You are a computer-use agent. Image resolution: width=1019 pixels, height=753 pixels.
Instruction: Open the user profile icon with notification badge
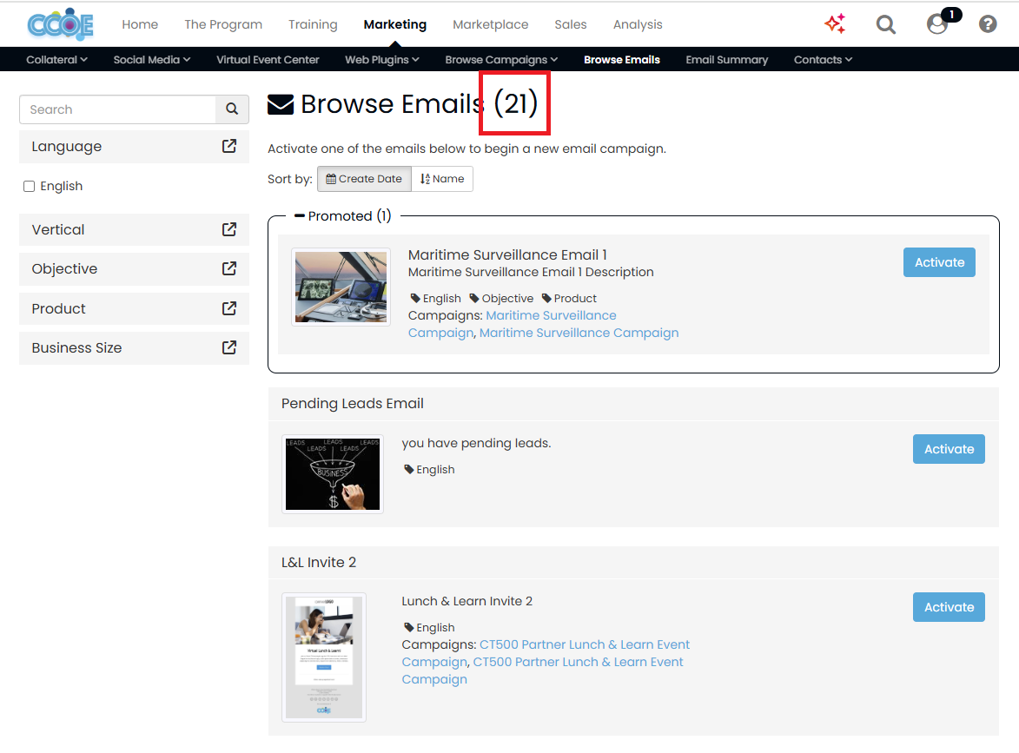(x=937, y=24)
